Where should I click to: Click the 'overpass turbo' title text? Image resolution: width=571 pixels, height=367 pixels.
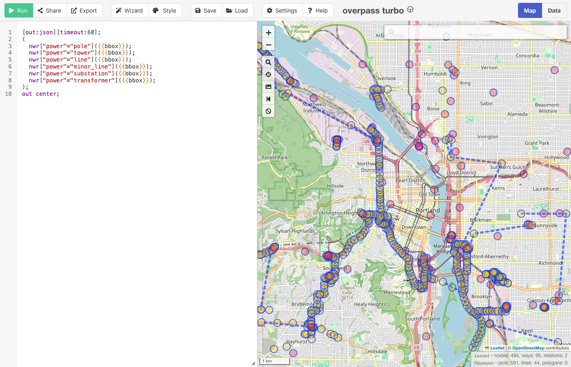(373, 11)
